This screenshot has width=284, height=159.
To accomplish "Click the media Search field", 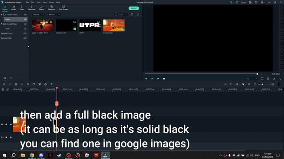I will (121, 15).
